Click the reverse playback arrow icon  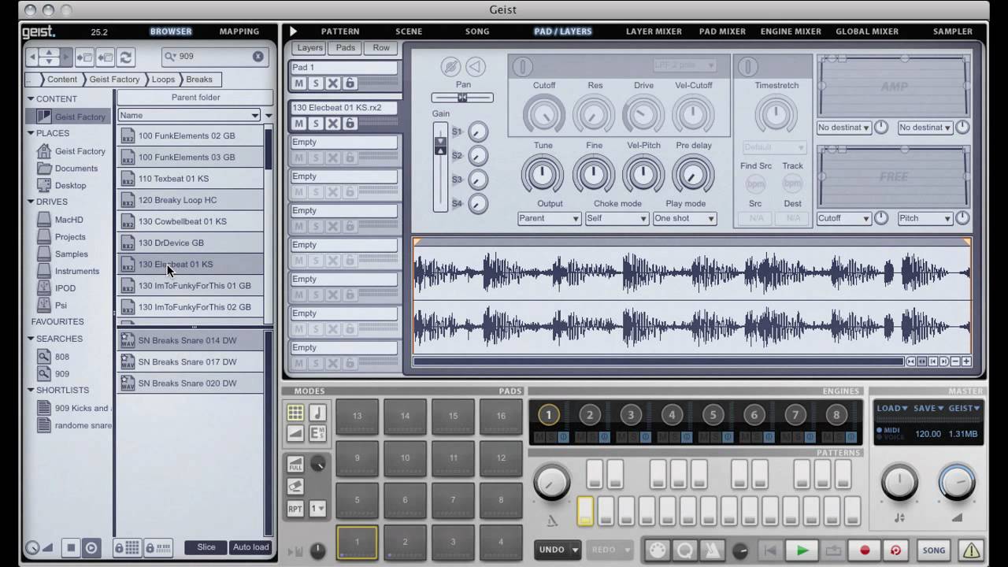(475, 66)
